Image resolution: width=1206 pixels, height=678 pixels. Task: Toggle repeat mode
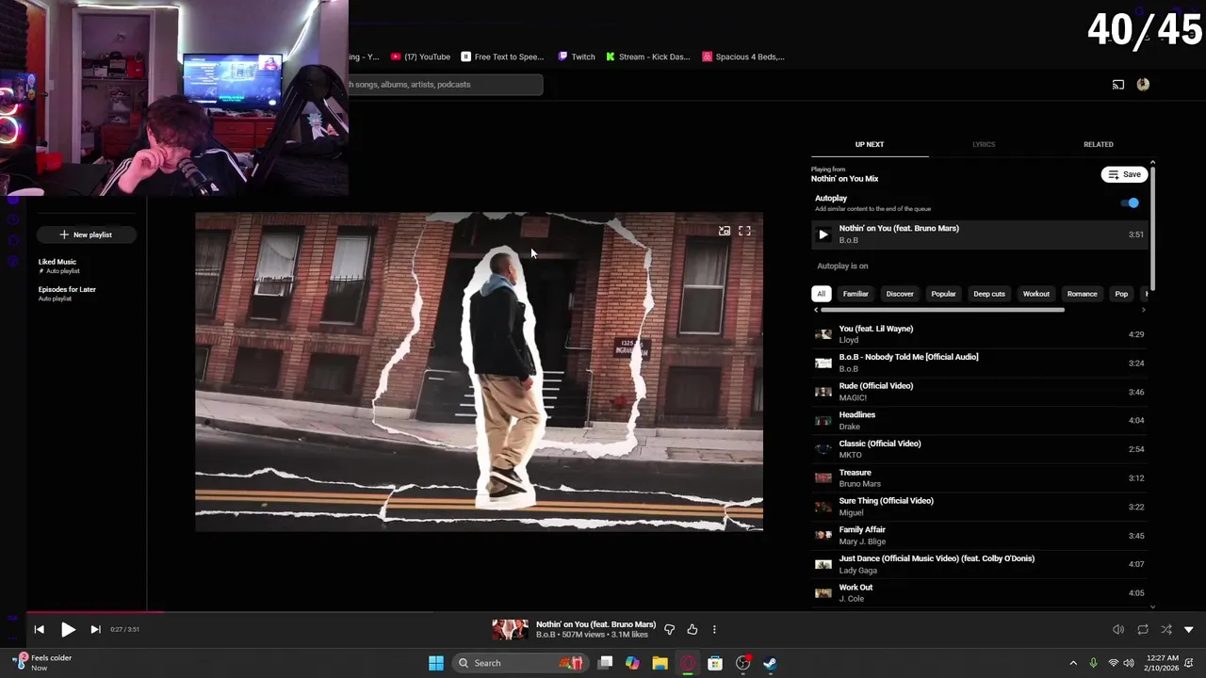coord(1143,629)
